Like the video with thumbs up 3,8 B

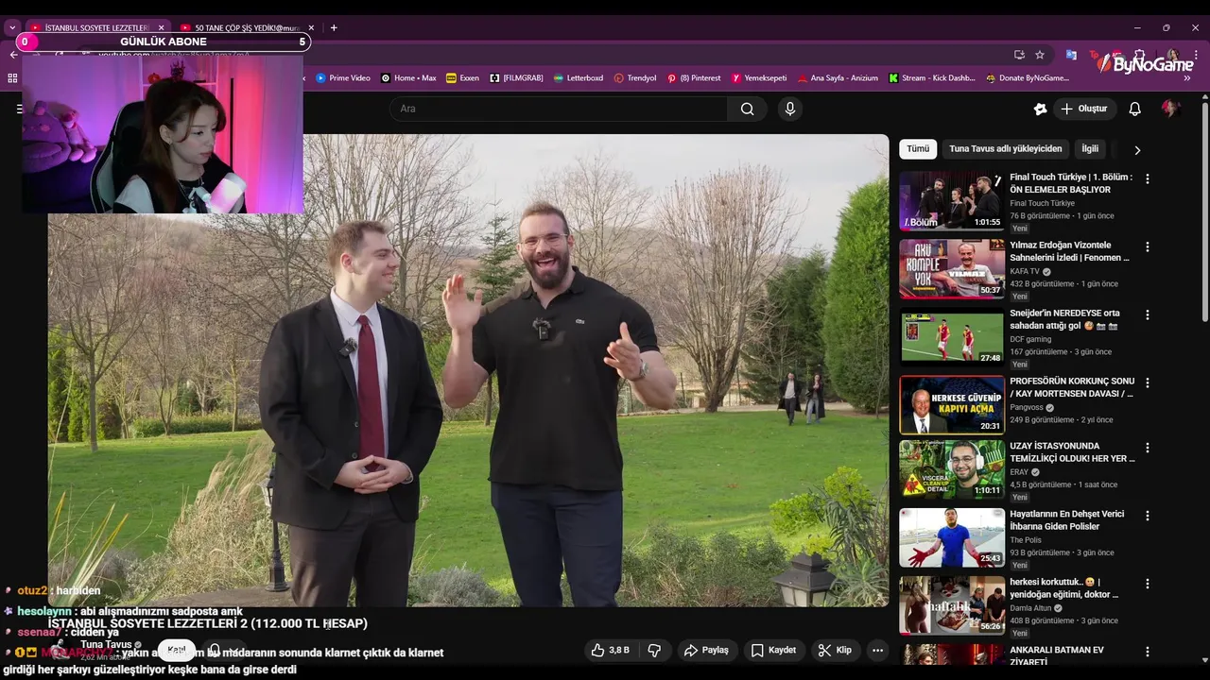click(x=610, y=650)
